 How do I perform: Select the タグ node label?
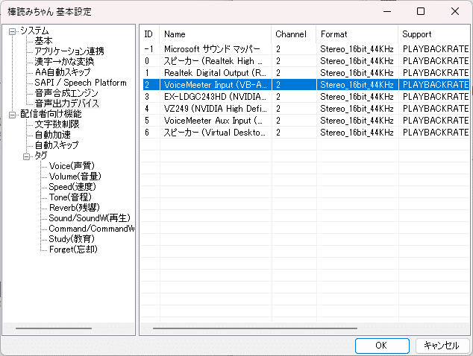point(41,156)
